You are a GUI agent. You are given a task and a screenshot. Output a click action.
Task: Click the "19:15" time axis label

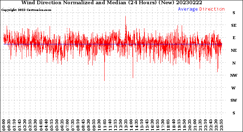click(179, 125)
